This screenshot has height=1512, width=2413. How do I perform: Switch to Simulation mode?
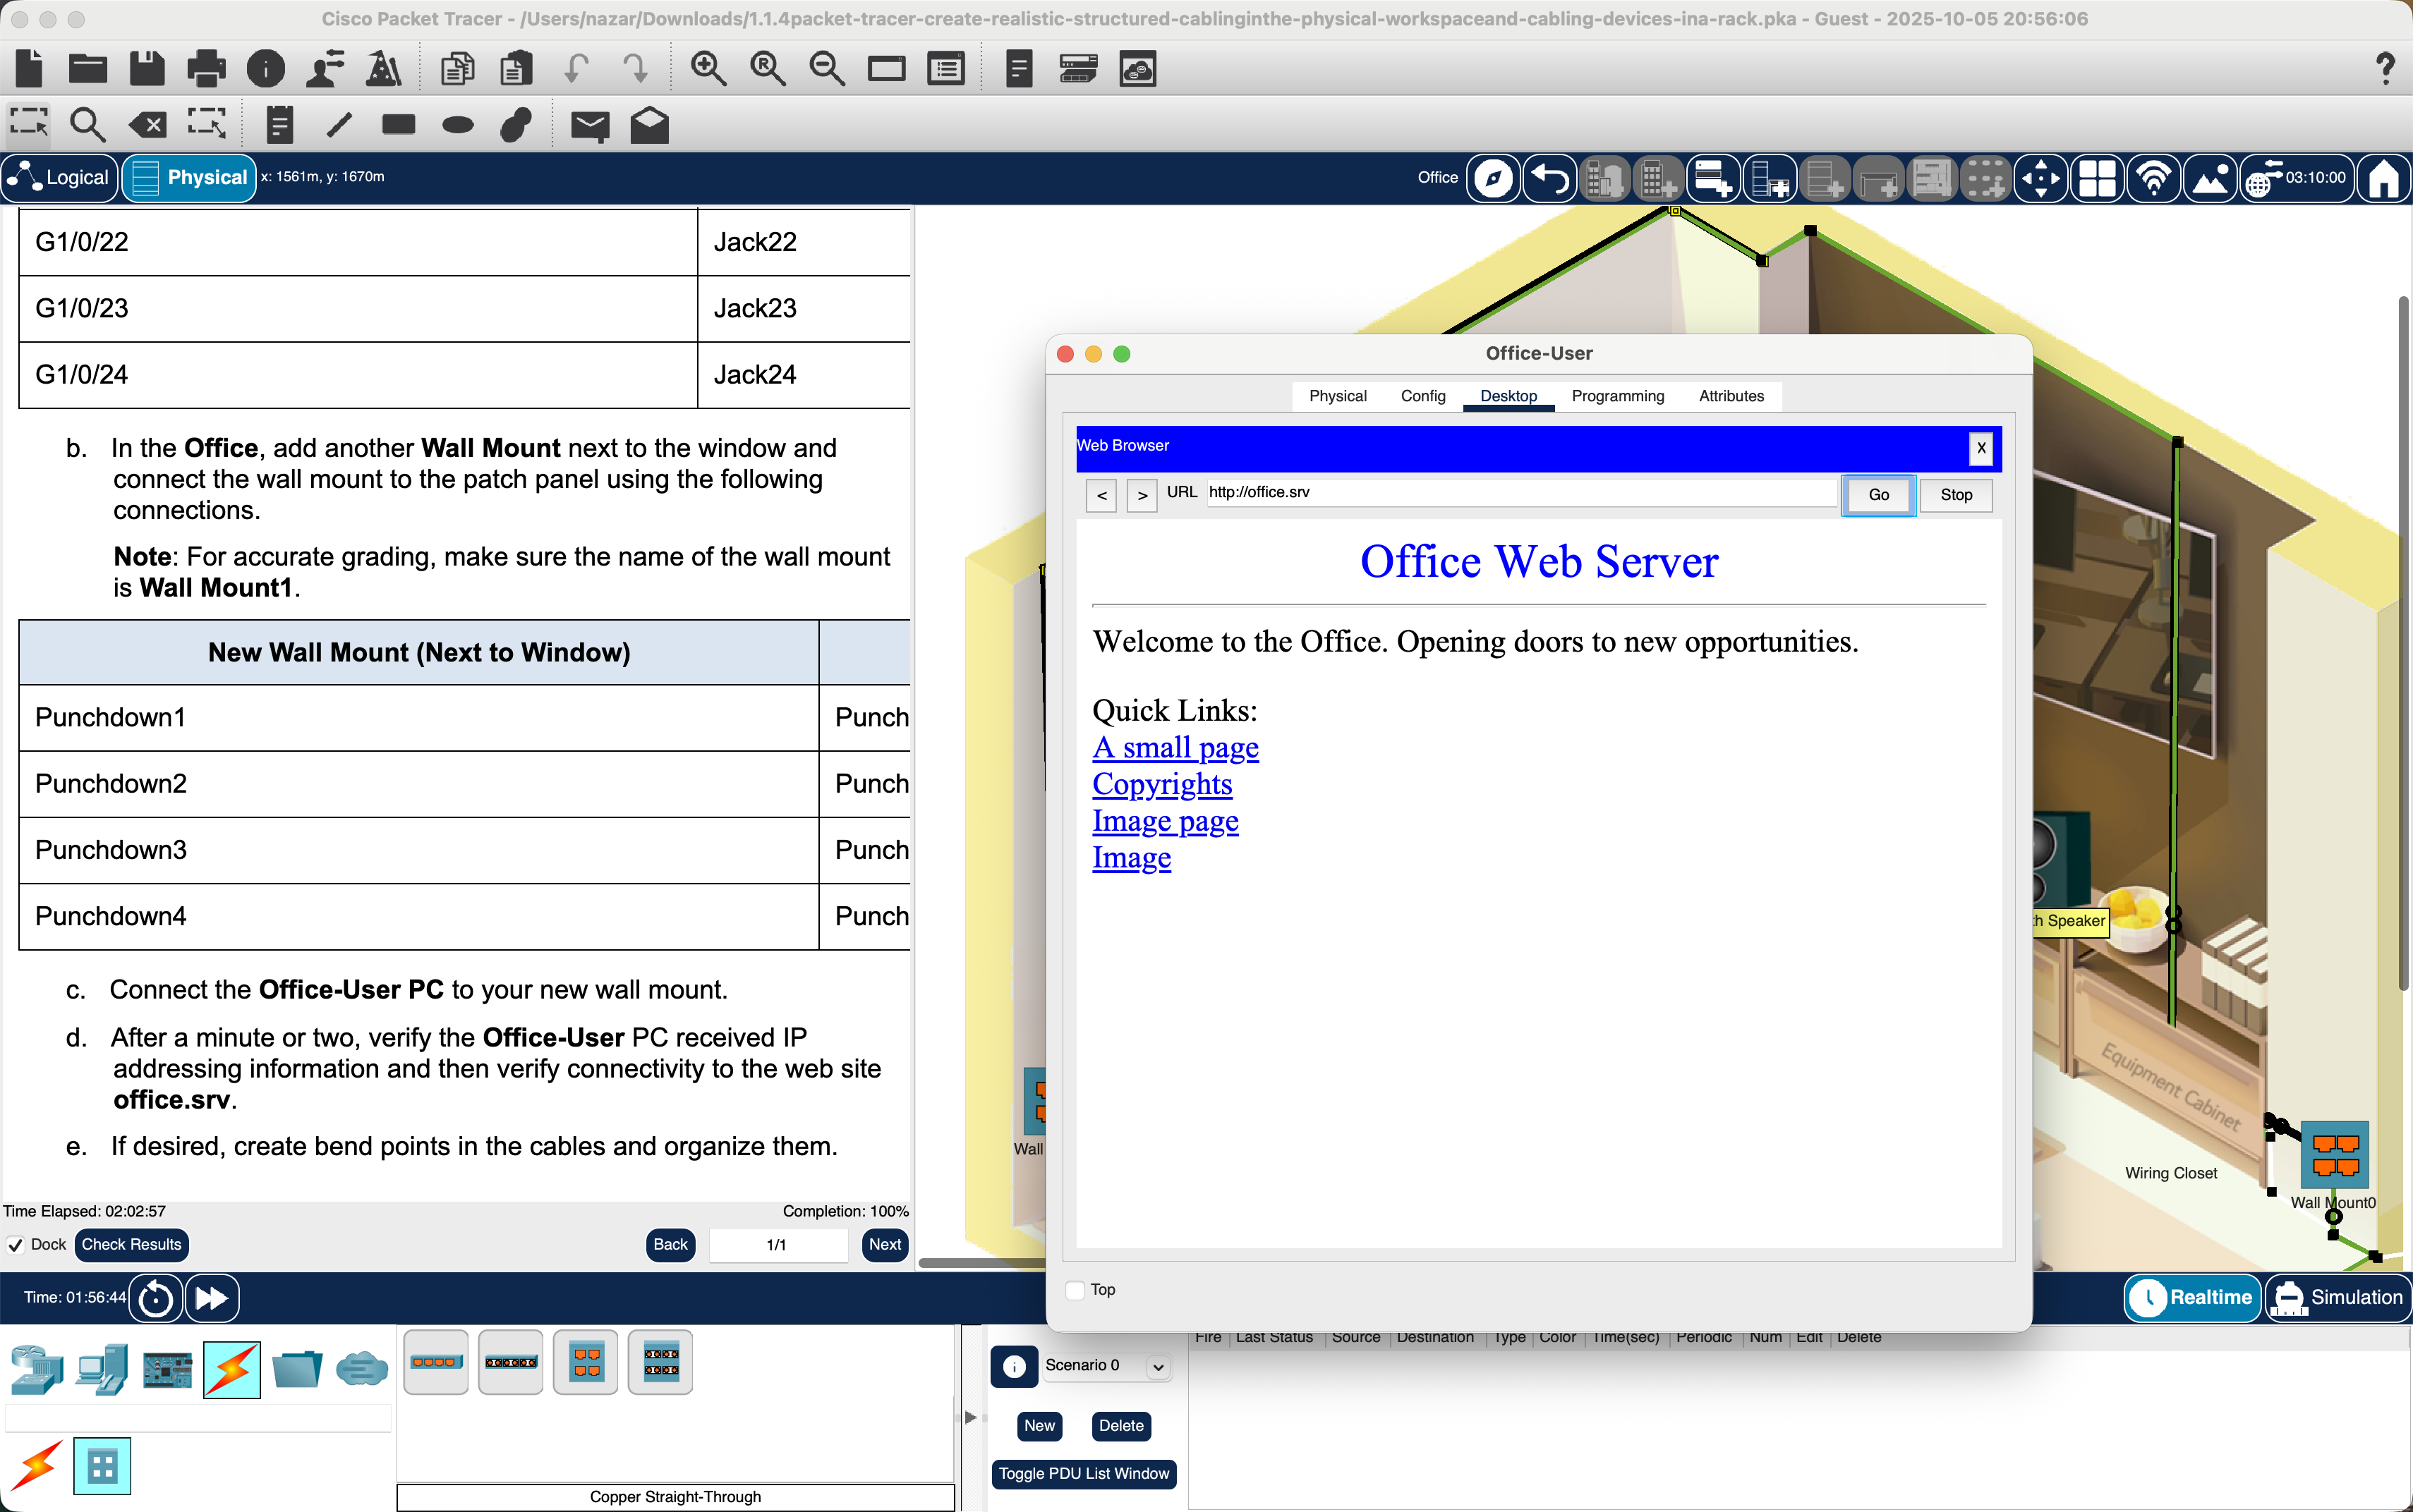point(2338,1297)
